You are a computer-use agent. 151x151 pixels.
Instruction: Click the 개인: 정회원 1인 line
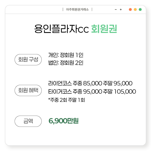click(66, 55)
